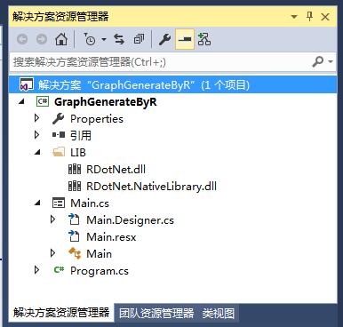Expand the Main.Designer.cs node

[x=53, y=219]
